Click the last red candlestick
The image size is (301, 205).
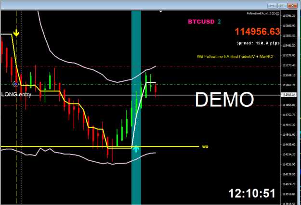point(156,90)
